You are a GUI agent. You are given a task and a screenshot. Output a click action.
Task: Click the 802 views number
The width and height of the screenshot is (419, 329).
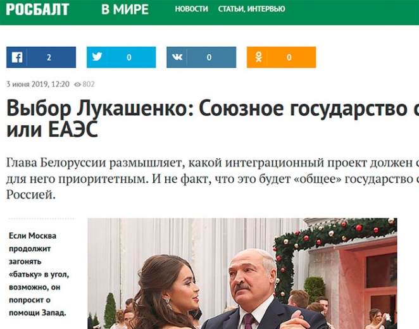pyautogui.click(x=89, y=84)
